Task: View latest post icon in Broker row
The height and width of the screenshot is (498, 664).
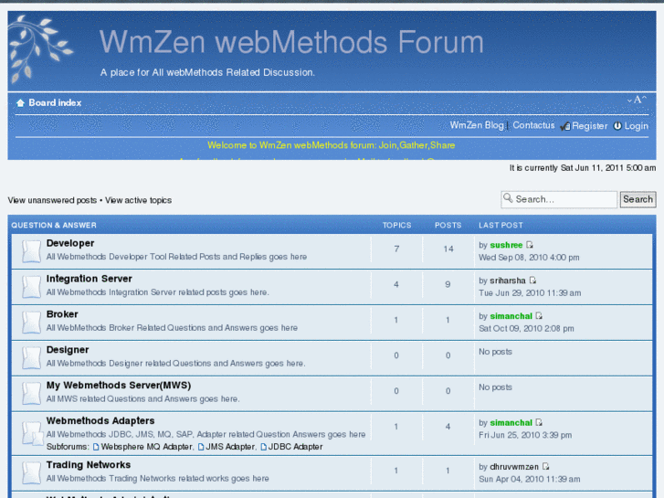Action: click(x=539, y=316)
